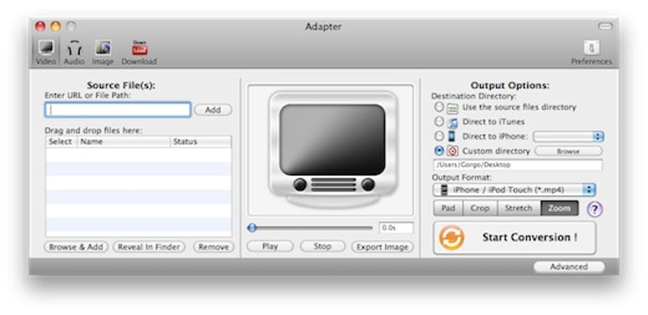Click the Browse & Add button
The width and height of the screenshot is (648, 315).
point(76,247)
